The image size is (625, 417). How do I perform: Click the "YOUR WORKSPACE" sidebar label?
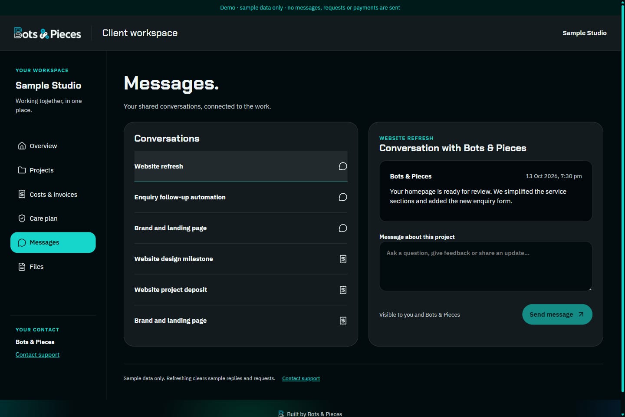(42, 70)
